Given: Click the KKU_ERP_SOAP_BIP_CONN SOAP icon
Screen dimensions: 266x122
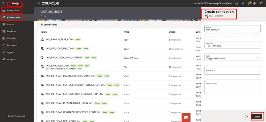Looking at the screenshot, I should tap(42, 49).
